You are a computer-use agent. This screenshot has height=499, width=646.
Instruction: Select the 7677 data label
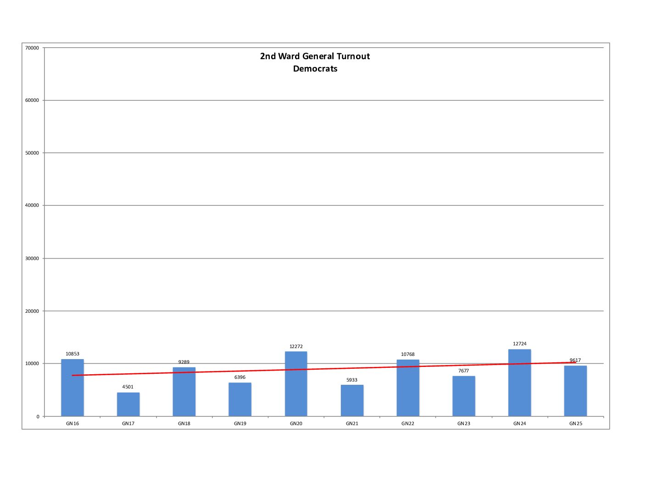(463, 371)
